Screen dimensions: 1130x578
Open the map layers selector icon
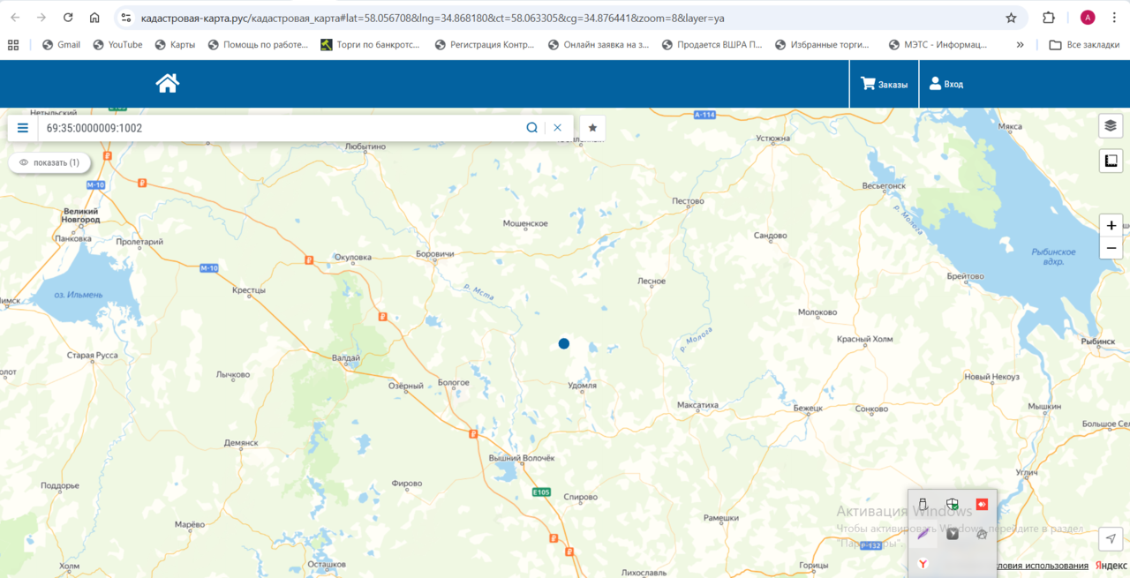1110,125
